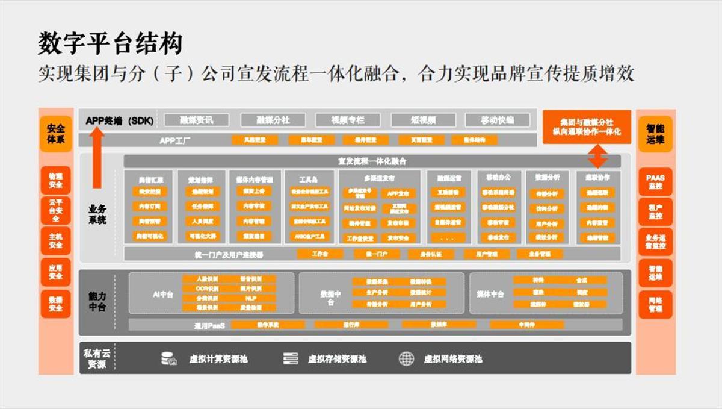Click the virtual network resource pool globe icon
Viewport: 722px width, 409px height.
click(407, 359)
